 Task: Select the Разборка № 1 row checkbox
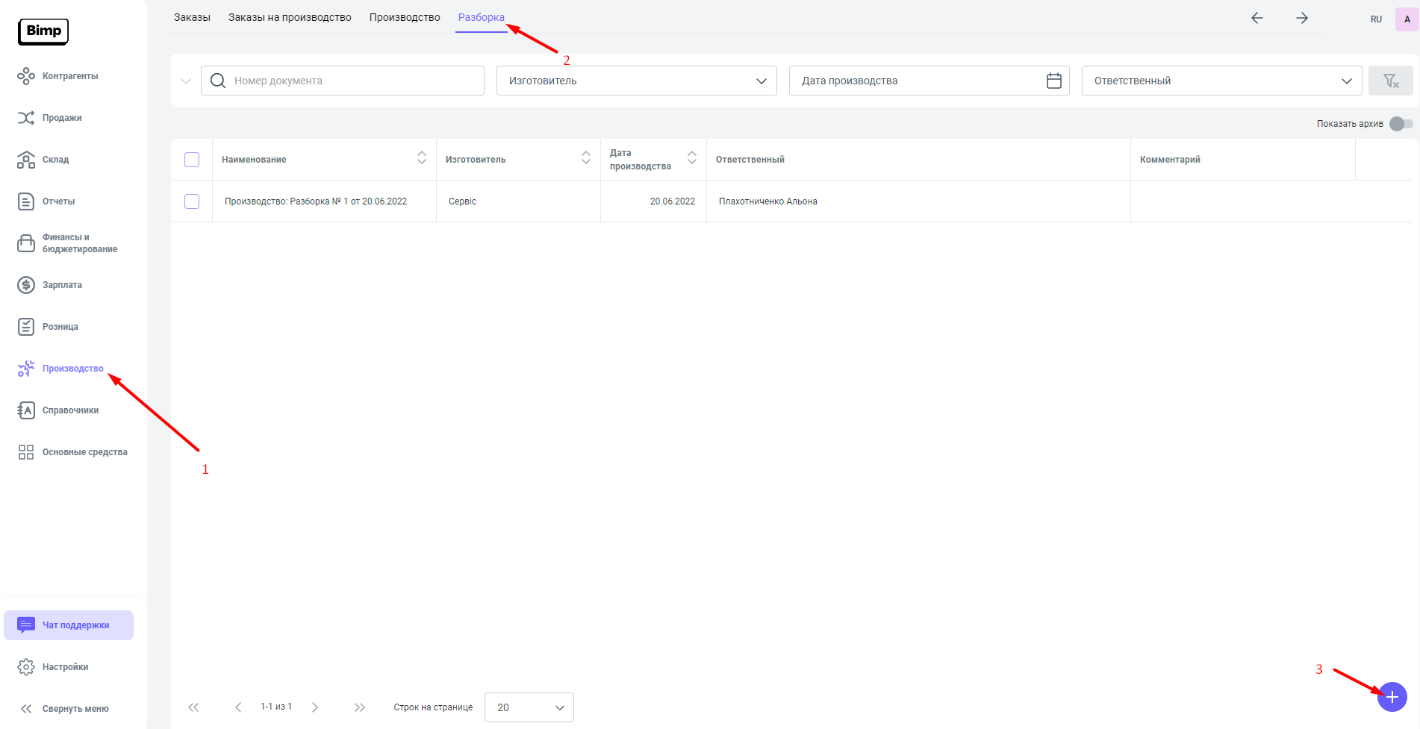192,201
